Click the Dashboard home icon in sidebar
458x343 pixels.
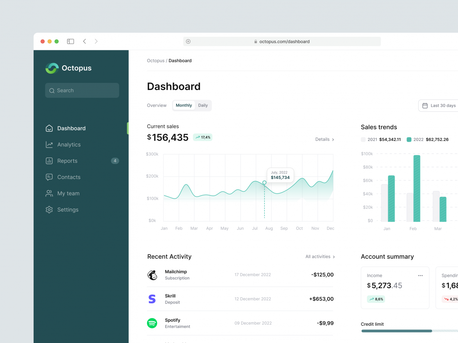pos(49,128)
